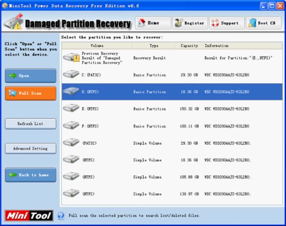Launch the Boot CD option

263,23
